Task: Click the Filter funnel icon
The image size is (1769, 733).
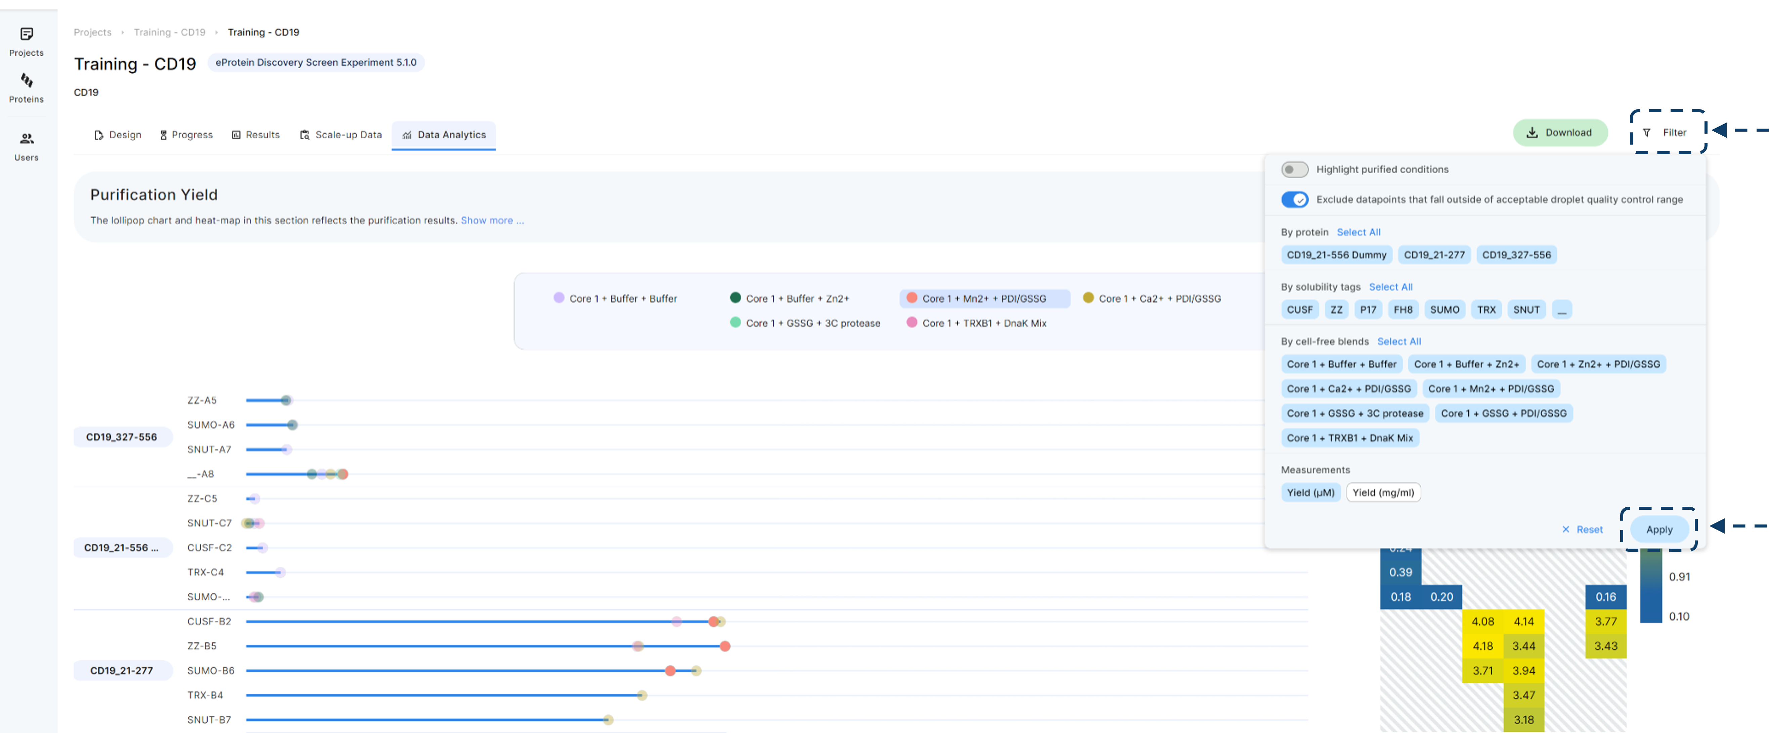Action: click(x=1647, y=132)
